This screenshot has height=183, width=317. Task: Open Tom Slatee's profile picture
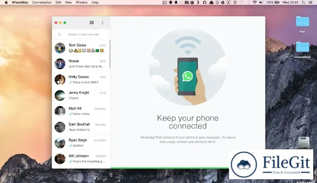[60, 48]
